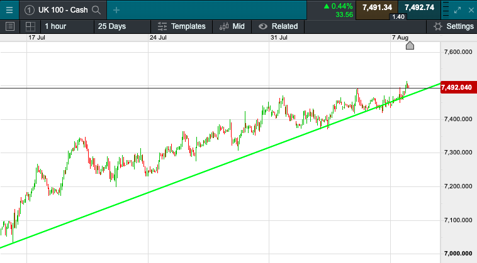Click the 7,600.000 axis label

coord(458,52)
